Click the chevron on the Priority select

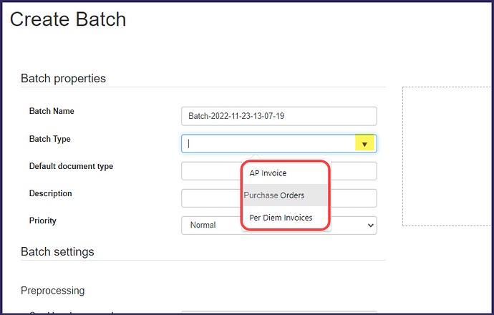coord(369,226)
